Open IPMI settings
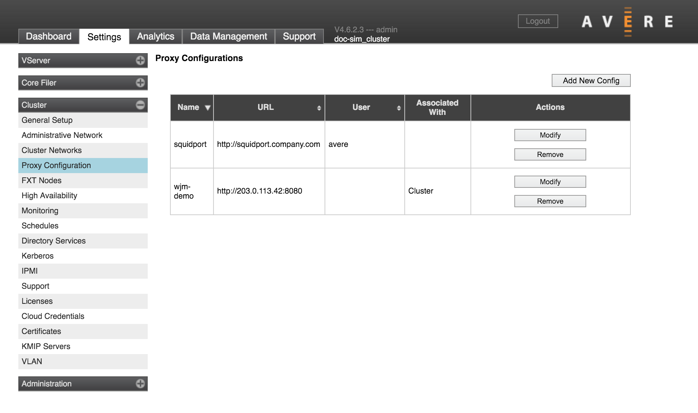This screenshot has height=413, width=698. [x=83, y=271]
